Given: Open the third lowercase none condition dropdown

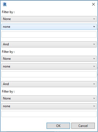Looking at the screenshot, I should [49, 106].
